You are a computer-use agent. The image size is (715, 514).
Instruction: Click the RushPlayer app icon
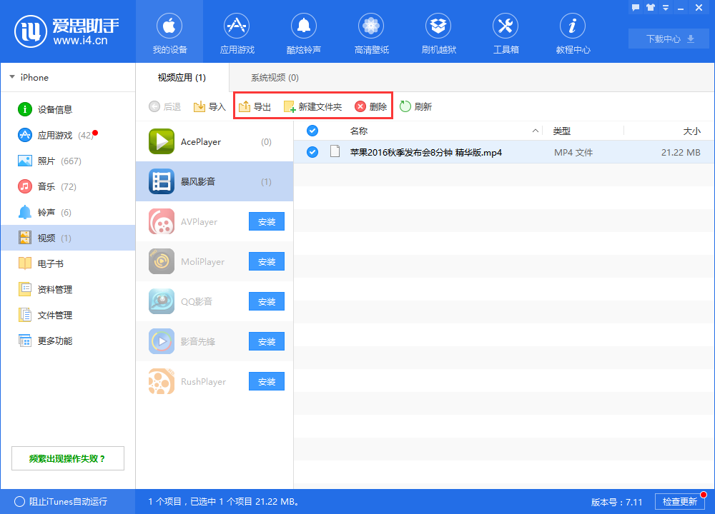[162, 381]
